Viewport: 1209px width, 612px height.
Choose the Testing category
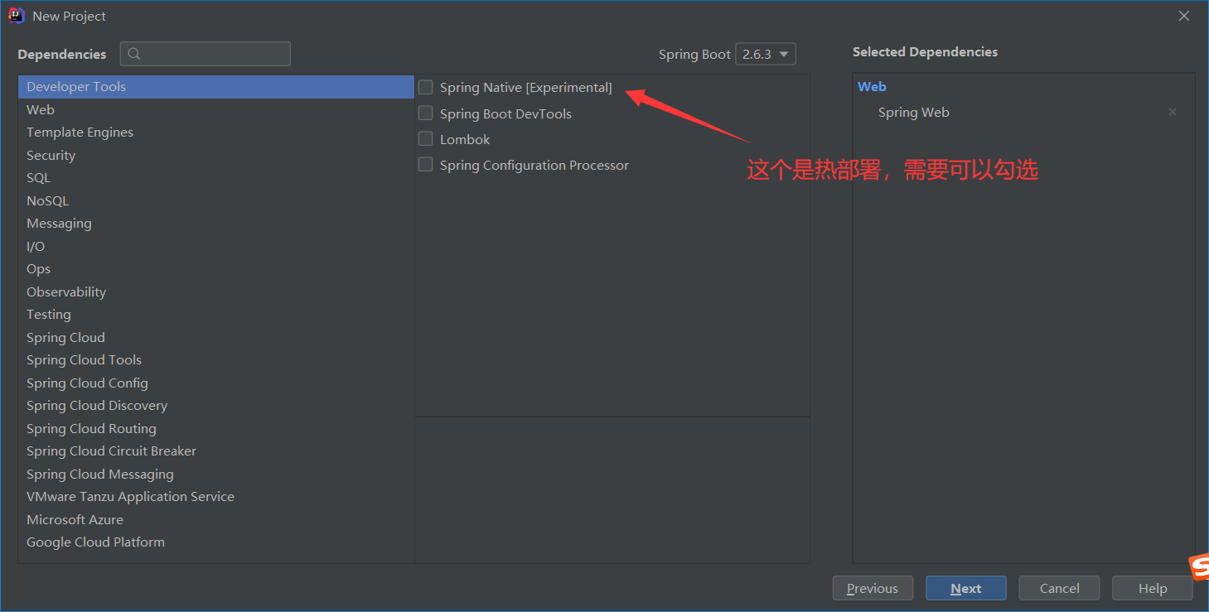[216, 315]
